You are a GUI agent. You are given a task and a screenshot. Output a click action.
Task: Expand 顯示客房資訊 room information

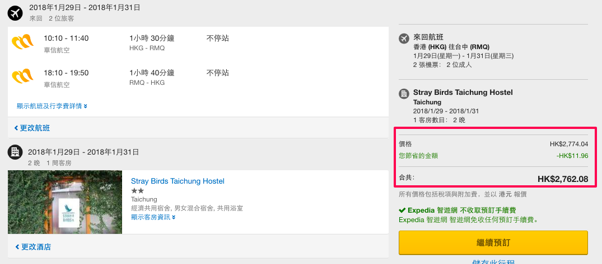(x=153, y=217)
